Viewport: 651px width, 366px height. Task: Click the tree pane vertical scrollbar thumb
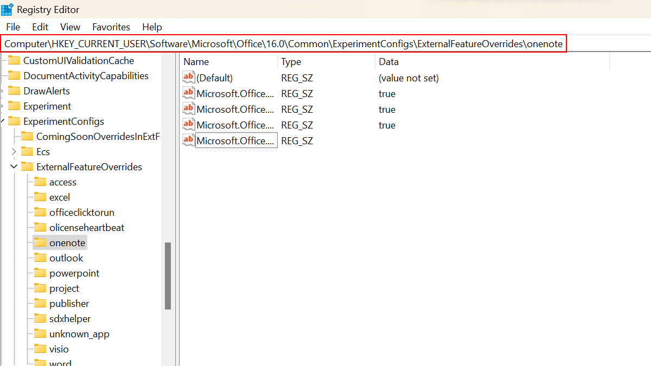pyautogui.click(x=168, y=276)
